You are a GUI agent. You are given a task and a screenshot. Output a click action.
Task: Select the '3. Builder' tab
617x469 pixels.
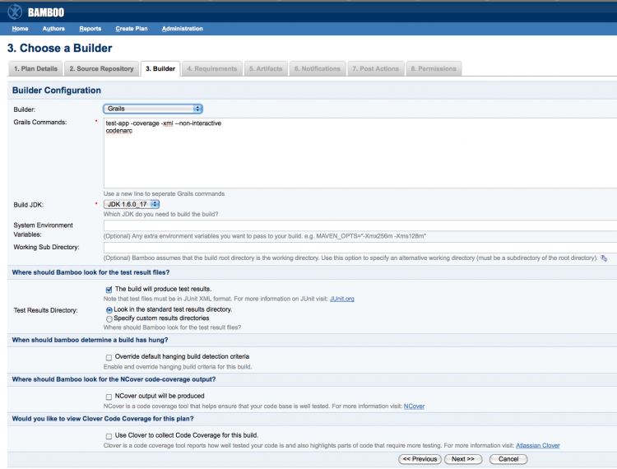click(160, 68)
